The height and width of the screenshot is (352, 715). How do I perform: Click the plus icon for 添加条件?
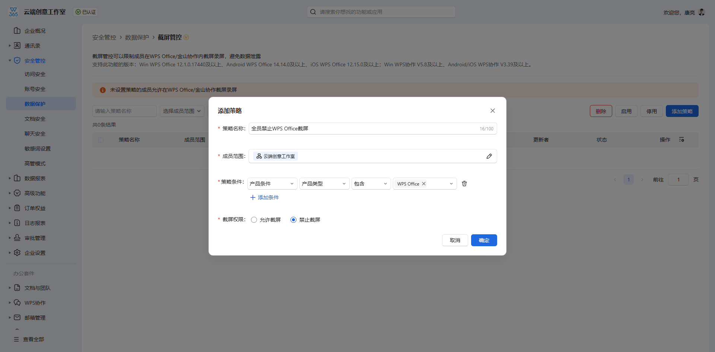[253, 197]
